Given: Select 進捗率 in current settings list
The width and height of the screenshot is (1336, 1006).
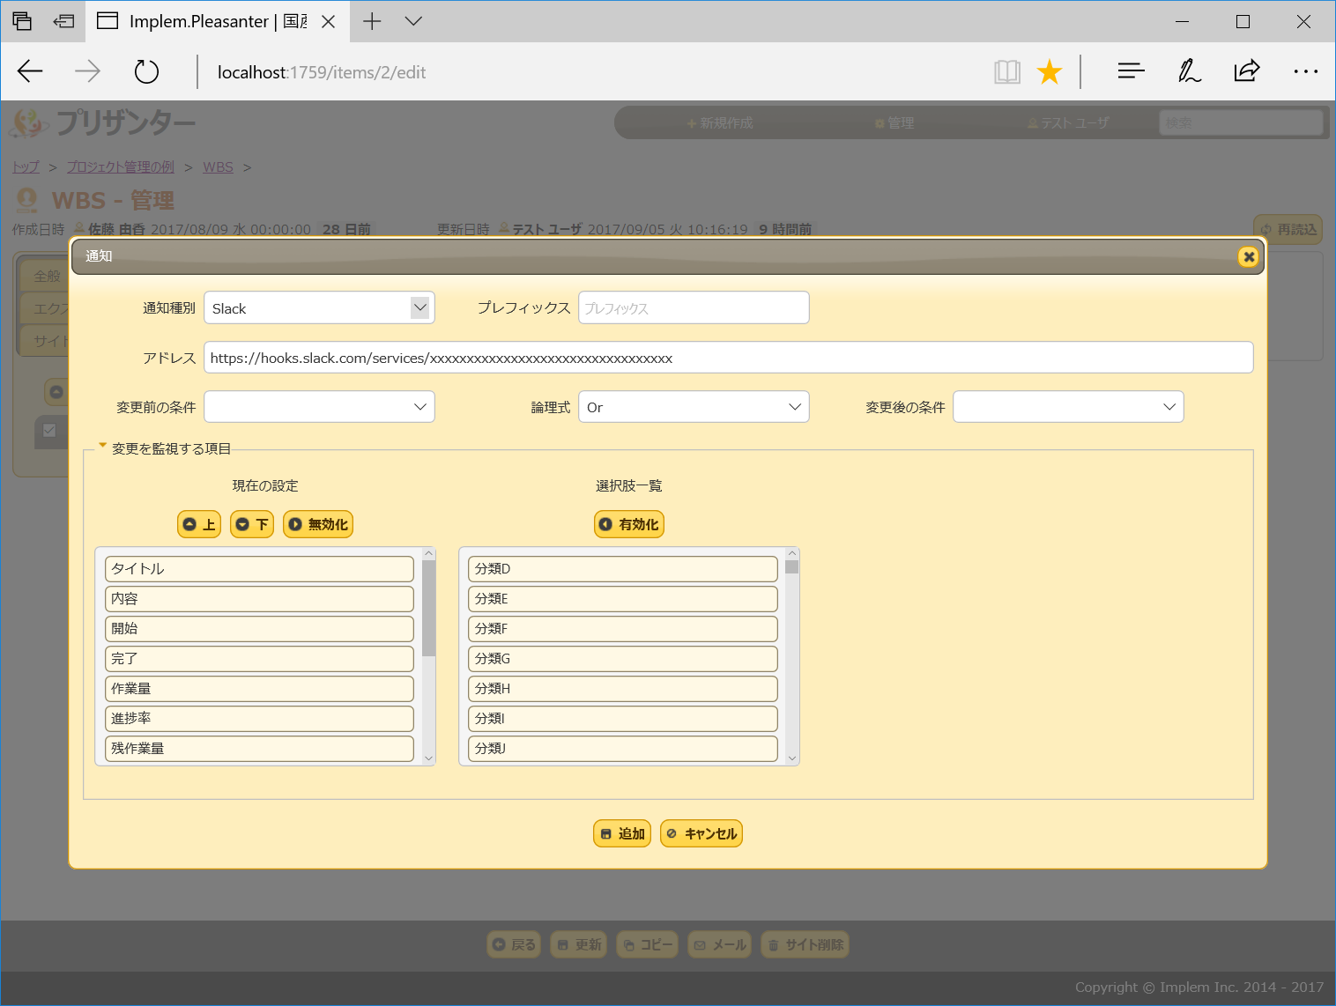Looking at the screenshot, I should tap(259, 719).
